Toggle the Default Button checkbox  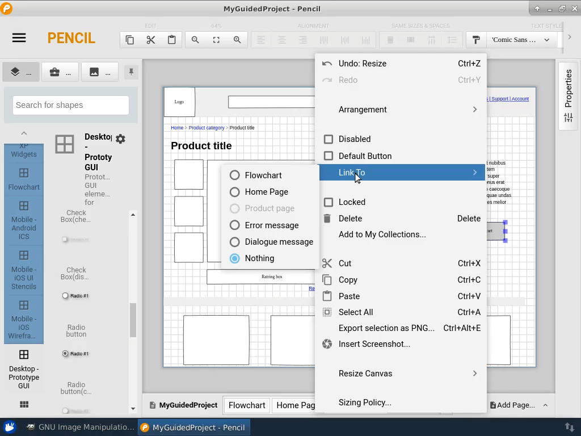[329, 156]
